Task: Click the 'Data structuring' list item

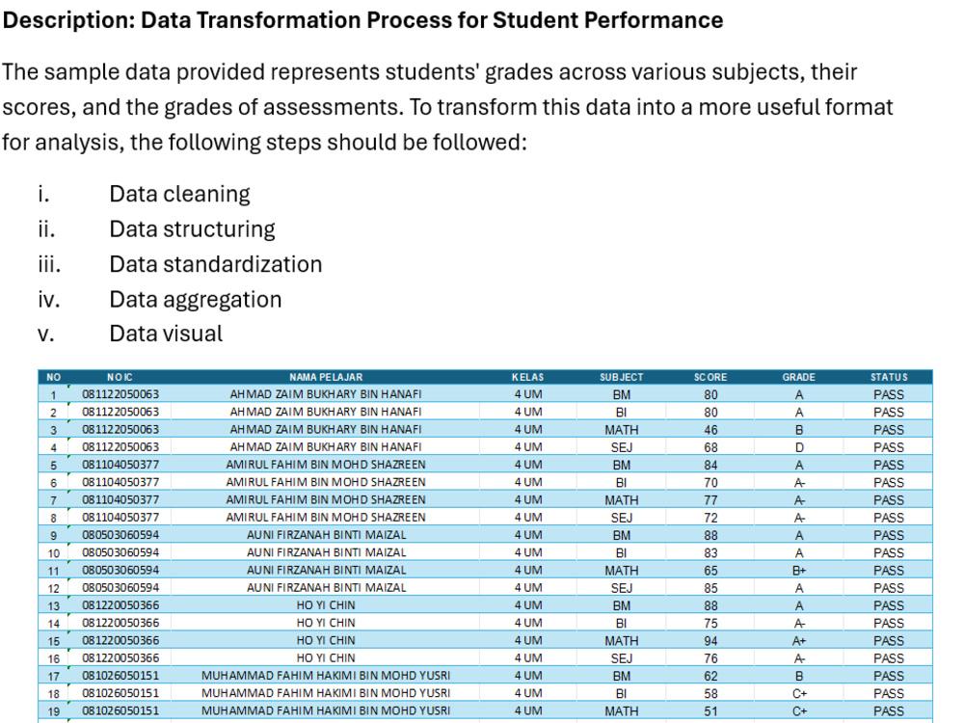Action: 192,229
